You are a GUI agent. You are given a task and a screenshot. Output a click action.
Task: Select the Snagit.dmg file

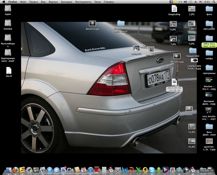pyautogui.click(x=174, y=9)
